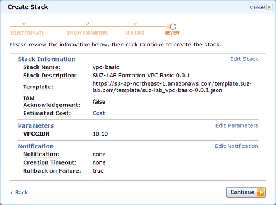Click the Create Stack dialog title
Screen dimensions: 276x205
(27, 7)
